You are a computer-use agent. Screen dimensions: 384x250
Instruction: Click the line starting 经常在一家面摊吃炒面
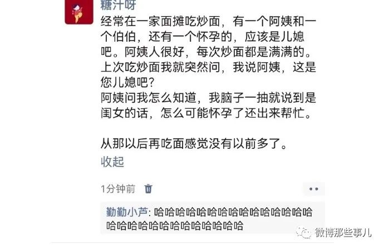point(208,21)
